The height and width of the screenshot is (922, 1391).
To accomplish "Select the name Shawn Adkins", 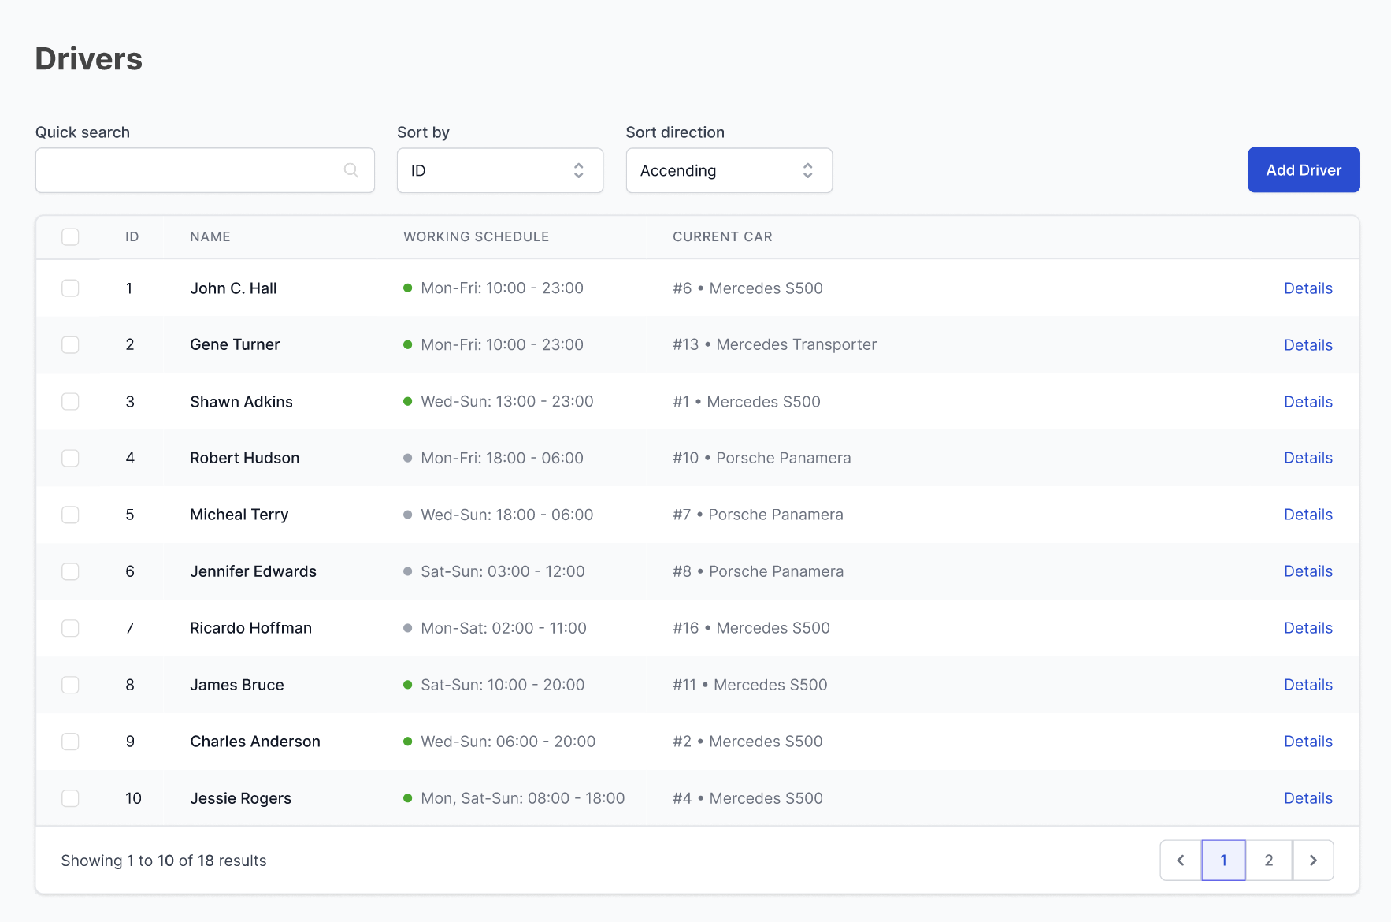I will 241,402.
